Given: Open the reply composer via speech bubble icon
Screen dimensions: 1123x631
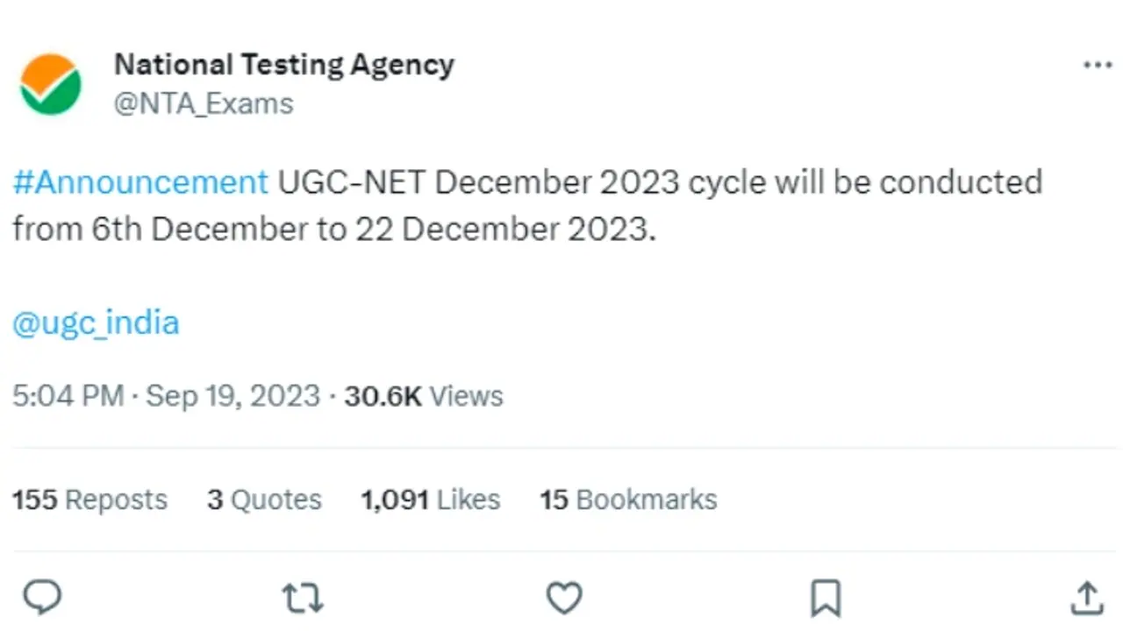Looking at the screenshot, I should click(x=42, y=597).
